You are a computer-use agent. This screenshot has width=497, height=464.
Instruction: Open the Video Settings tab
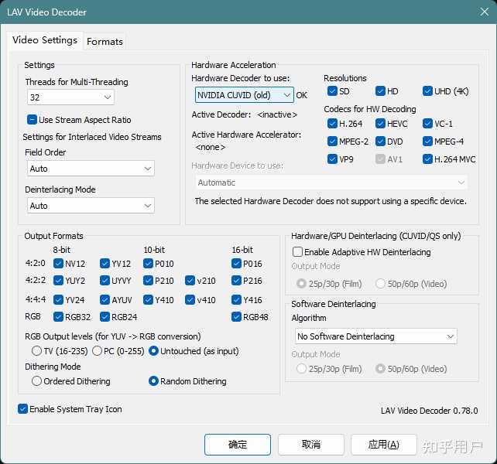pyautogui.click(x=45, y=40)
